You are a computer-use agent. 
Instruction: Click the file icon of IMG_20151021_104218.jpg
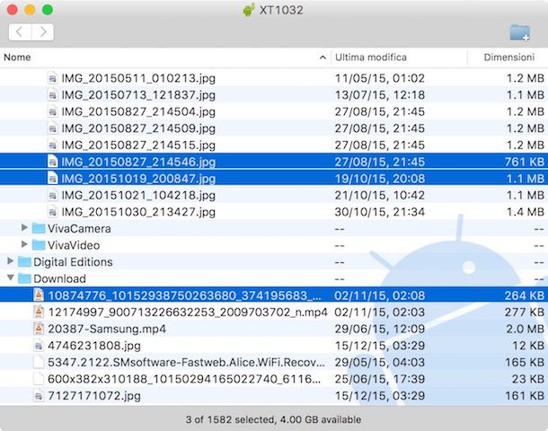tap(52, 195)
